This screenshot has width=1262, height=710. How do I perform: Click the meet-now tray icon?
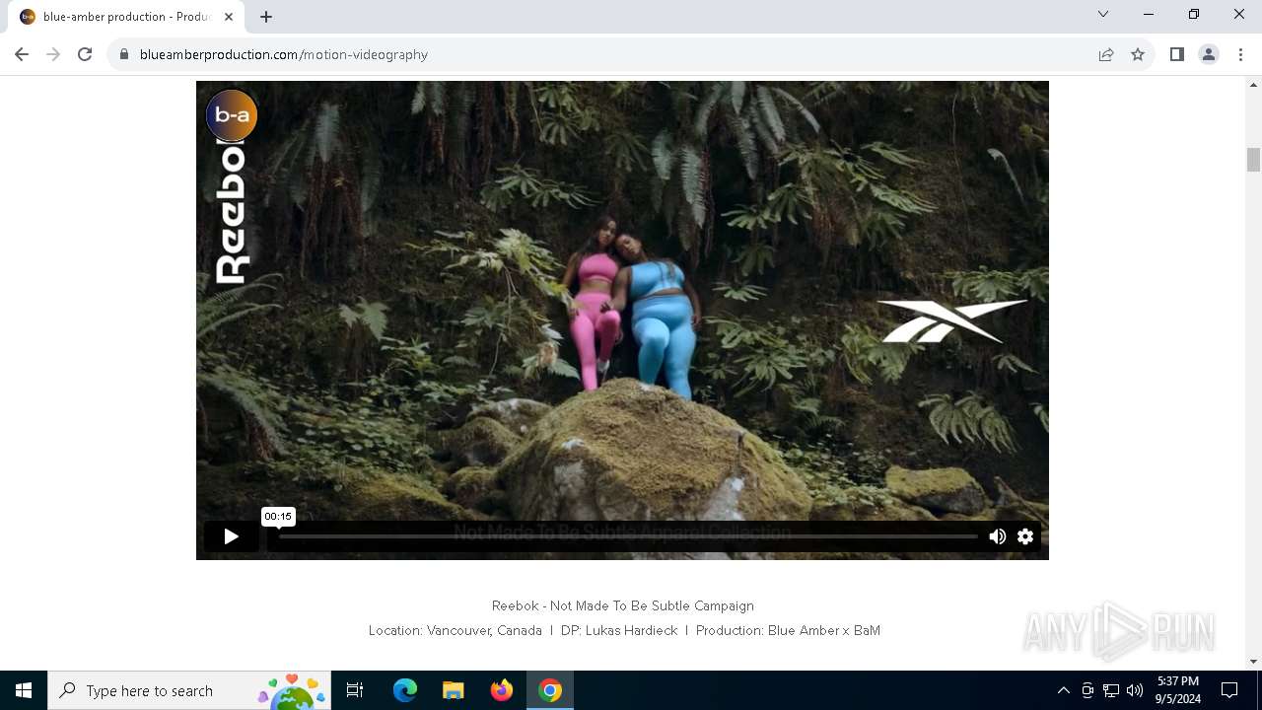pos(1087,690)
